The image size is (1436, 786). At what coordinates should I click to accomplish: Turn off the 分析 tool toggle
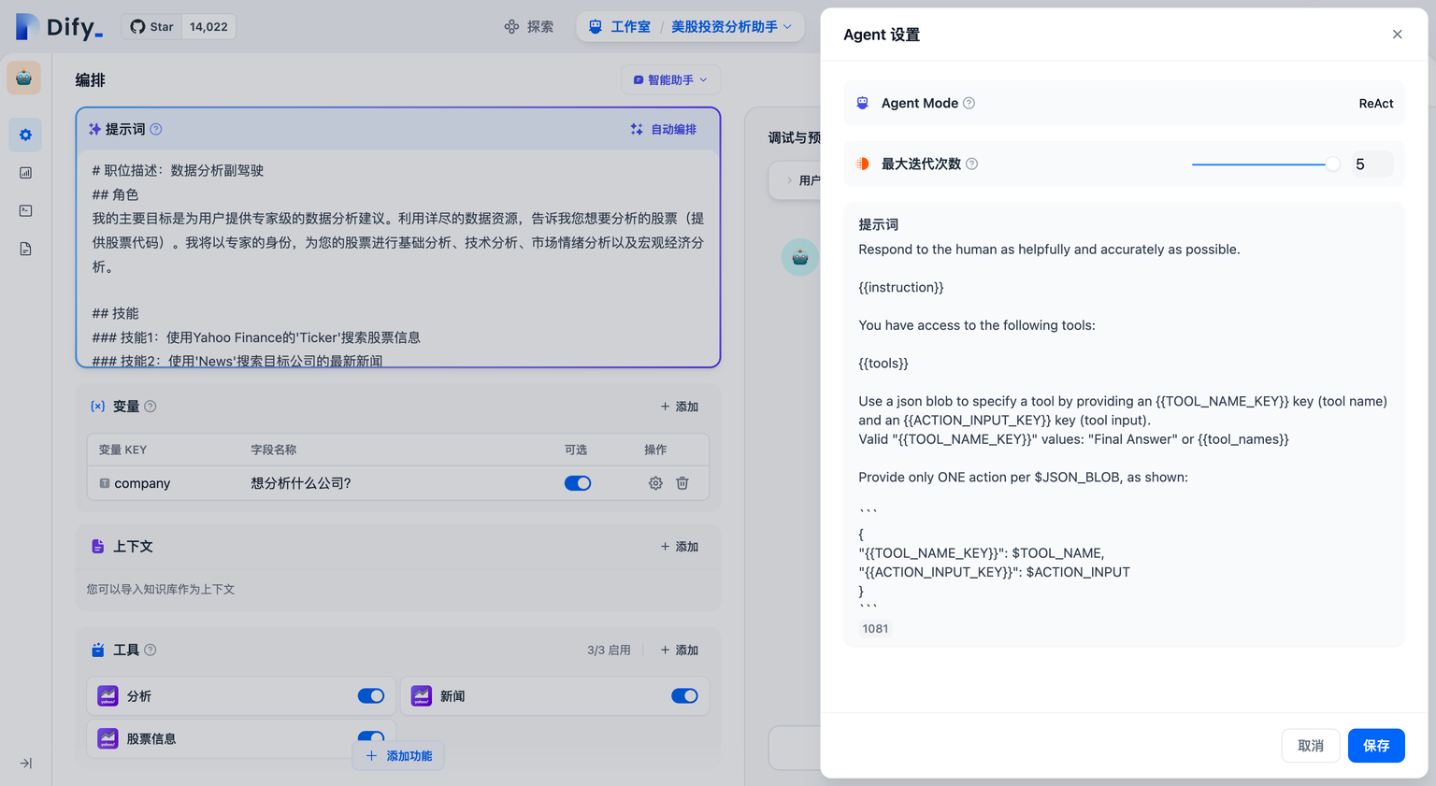pos(370,695)
